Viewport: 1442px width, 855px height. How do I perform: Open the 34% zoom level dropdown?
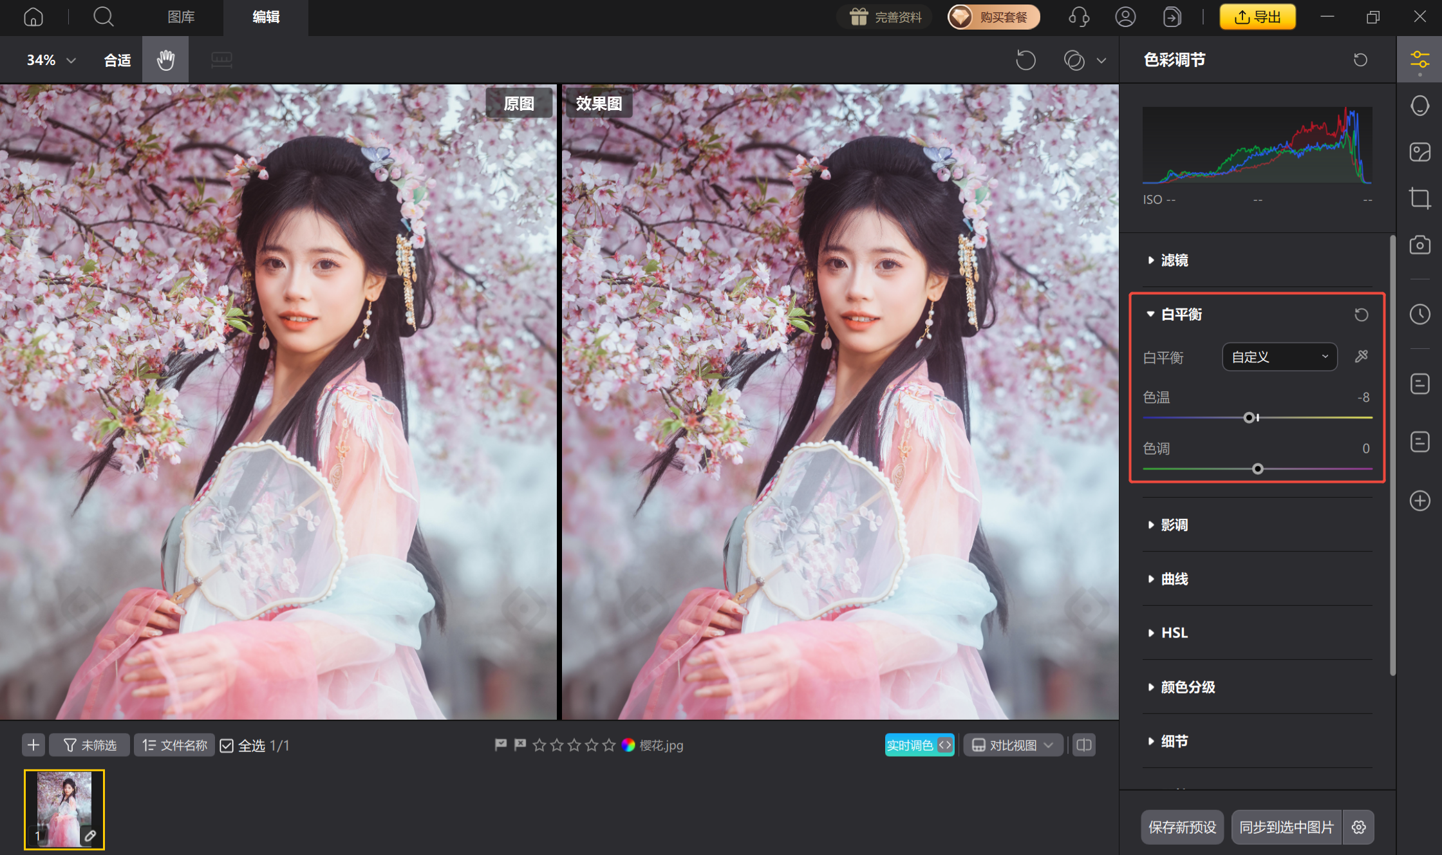point(51,60)
